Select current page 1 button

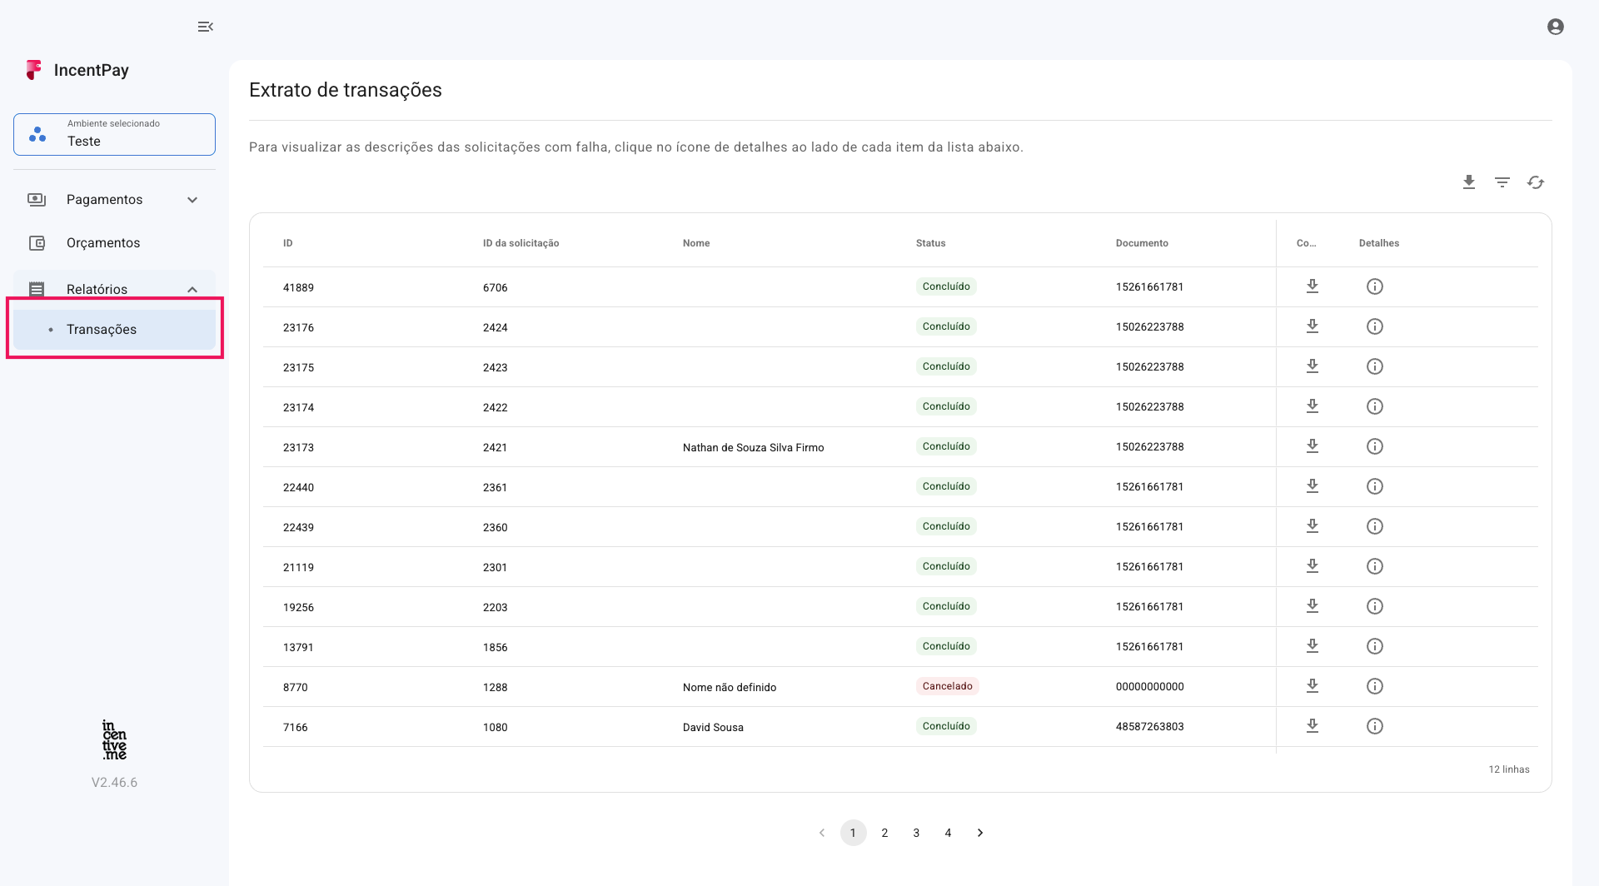pos(853,833)
